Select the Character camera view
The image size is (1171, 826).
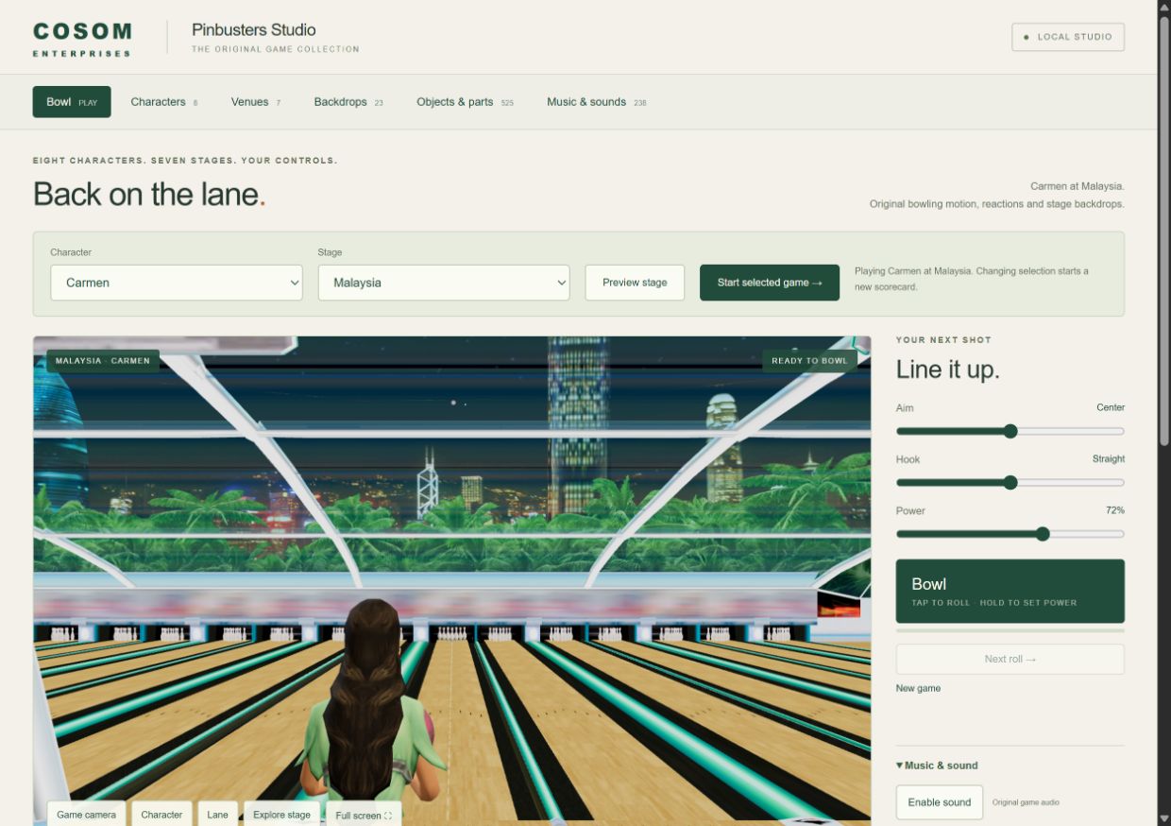161,815
